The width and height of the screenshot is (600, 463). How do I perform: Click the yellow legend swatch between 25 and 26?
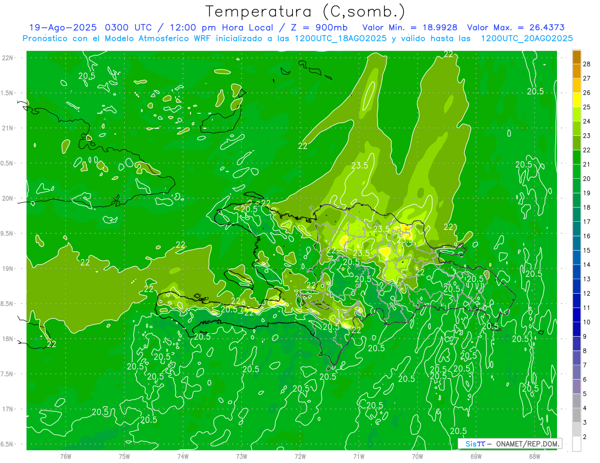point(576,100)
